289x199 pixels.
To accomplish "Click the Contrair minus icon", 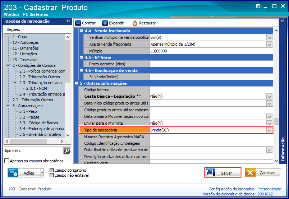I will 78,23.
